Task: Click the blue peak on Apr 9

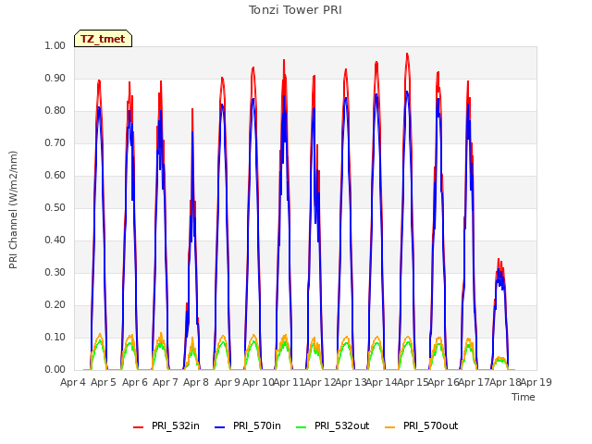Action: tap(222, 105)
